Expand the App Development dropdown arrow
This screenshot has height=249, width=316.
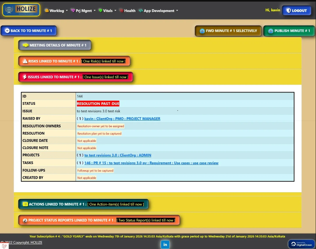177,10
